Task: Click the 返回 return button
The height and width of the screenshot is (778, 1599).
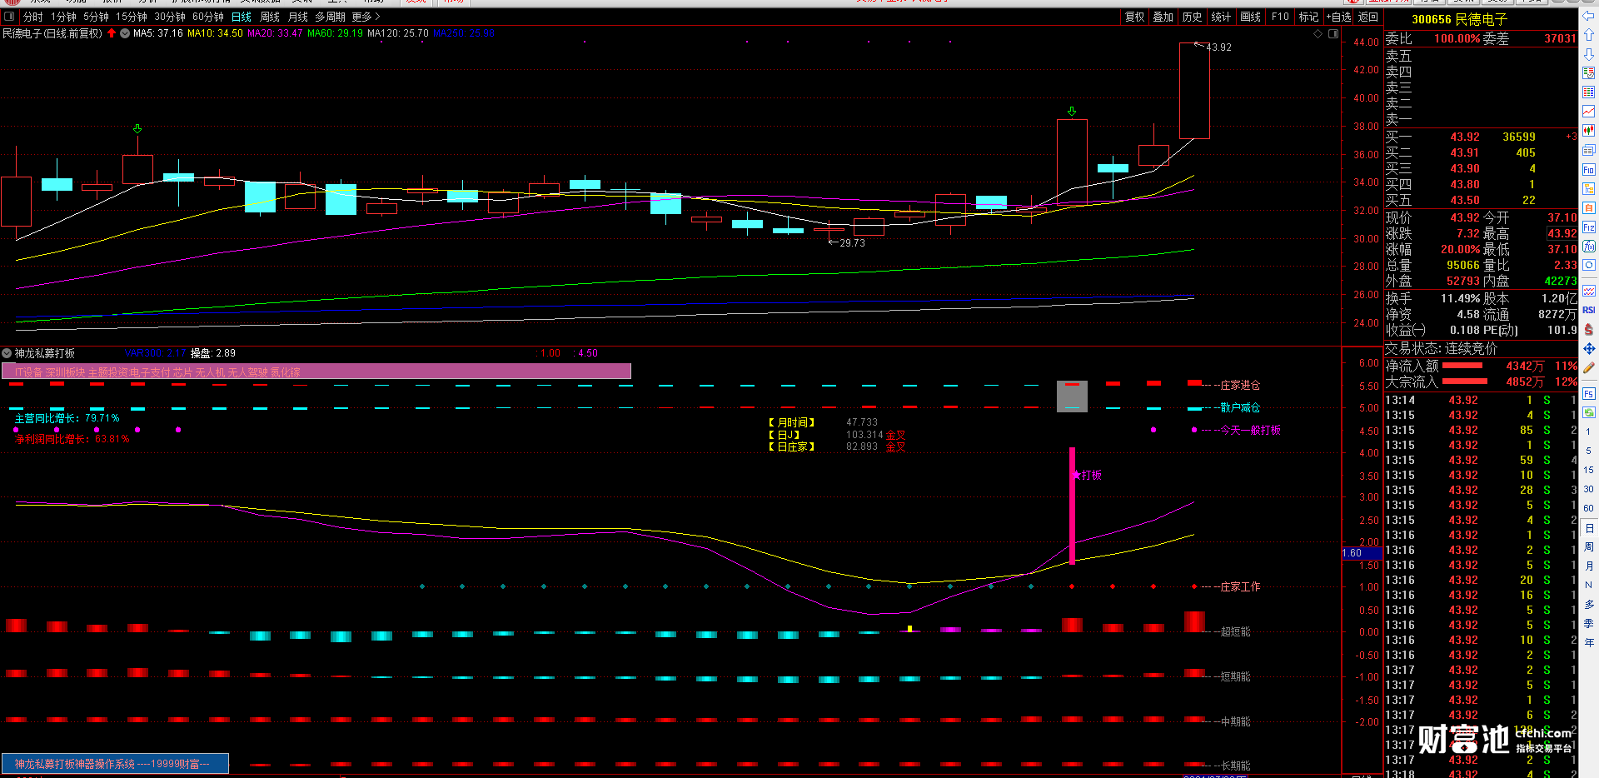Action: (1367, 17)
